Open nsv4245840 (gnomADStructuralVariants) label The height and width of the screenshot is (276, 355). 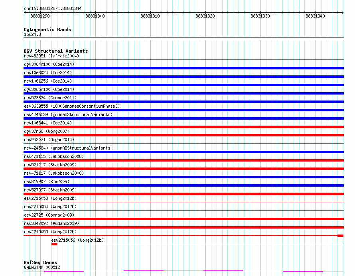point(68,148)
